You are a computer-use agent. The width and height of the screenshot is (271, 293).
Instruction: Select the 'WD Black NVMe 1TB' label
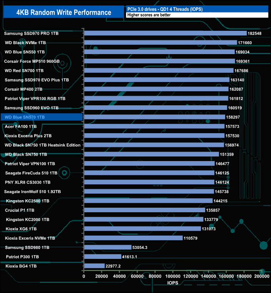25,43
